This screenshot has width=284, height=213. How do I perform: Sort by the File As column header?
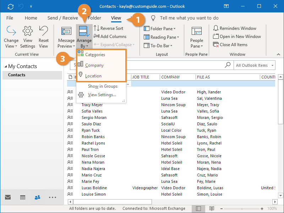[228, 77]
